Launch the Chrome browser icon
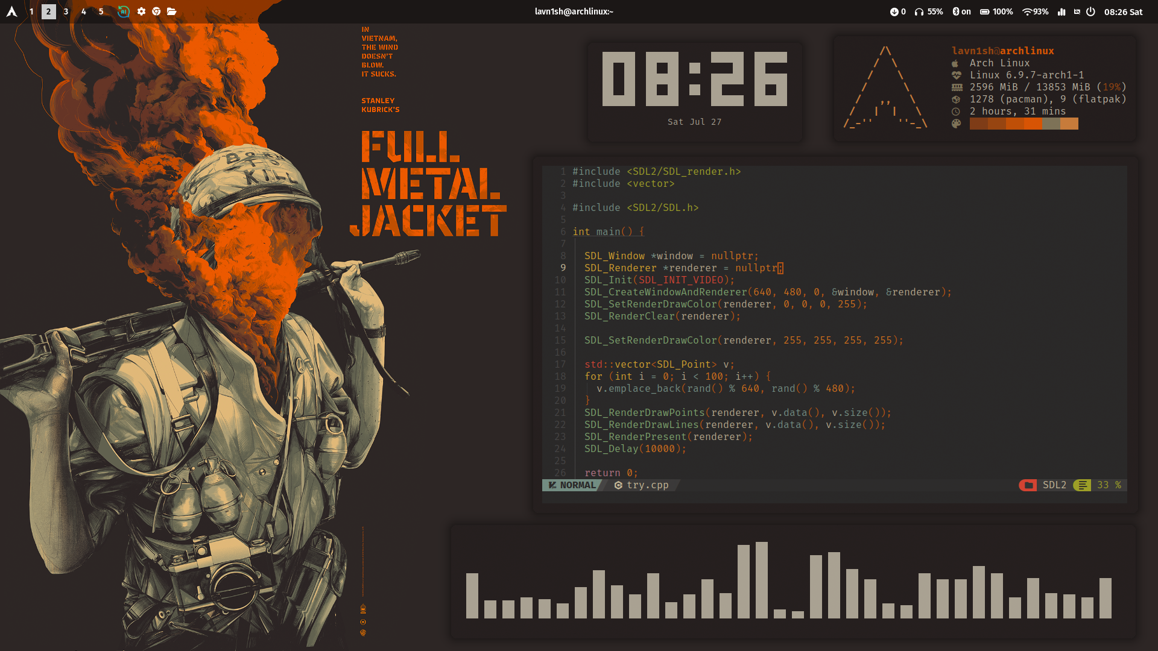This screenshot has width=1158, height=651. pyautogui.click(x=156, y=11)
